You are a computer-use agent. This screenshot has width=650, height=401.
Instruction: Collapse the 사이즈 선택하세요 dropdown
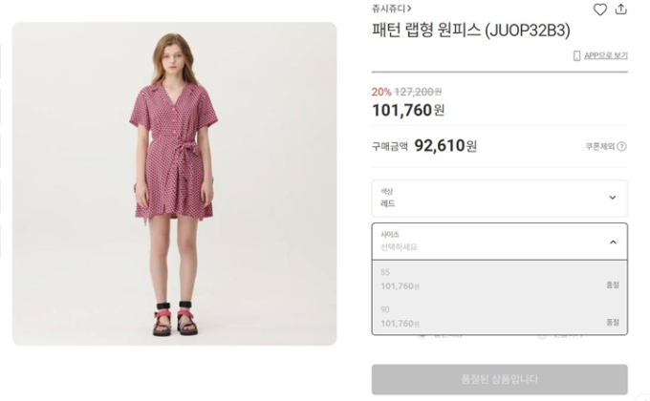[500, 242]
